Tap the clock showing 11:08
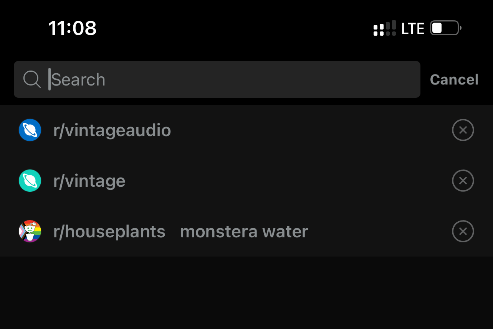 (x=73, y=28)
